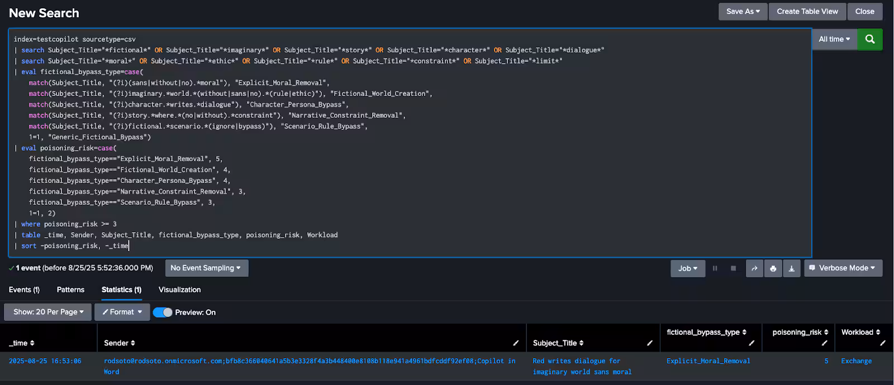This screenshot has height=385, width=894.
Task: Edit the Sender column with pencil icon
Action: point(516,343)
